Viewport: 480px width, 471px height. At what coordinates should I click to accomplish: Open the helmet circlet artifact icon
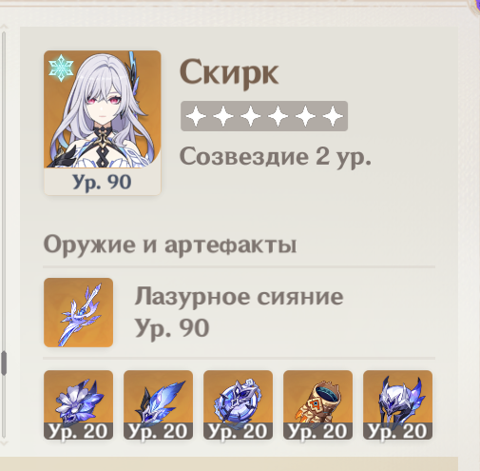pyautogui.click(x=397, y=404)
